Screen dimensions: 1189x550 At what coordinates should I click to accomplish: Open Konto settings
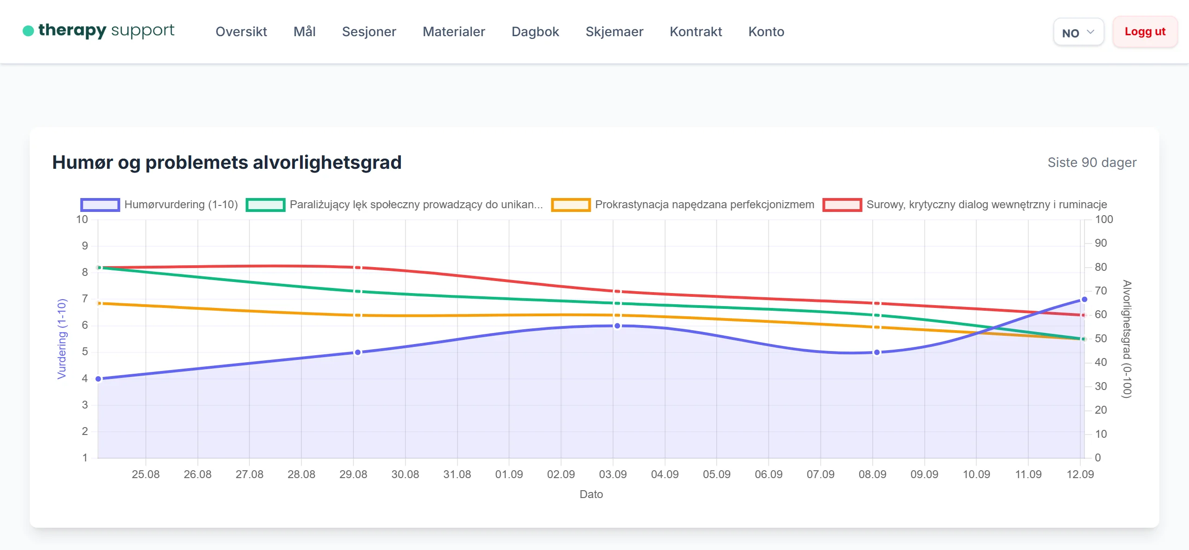click(766, 32)
